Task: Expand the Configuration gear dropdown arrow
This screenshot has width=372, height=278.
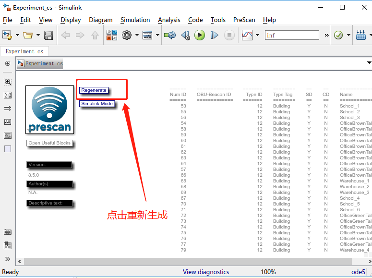Action: [x=137, y=35]
